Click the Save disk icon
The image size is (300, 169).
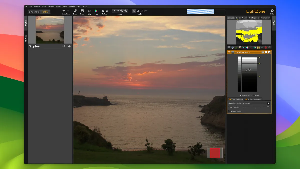point(82,11)
